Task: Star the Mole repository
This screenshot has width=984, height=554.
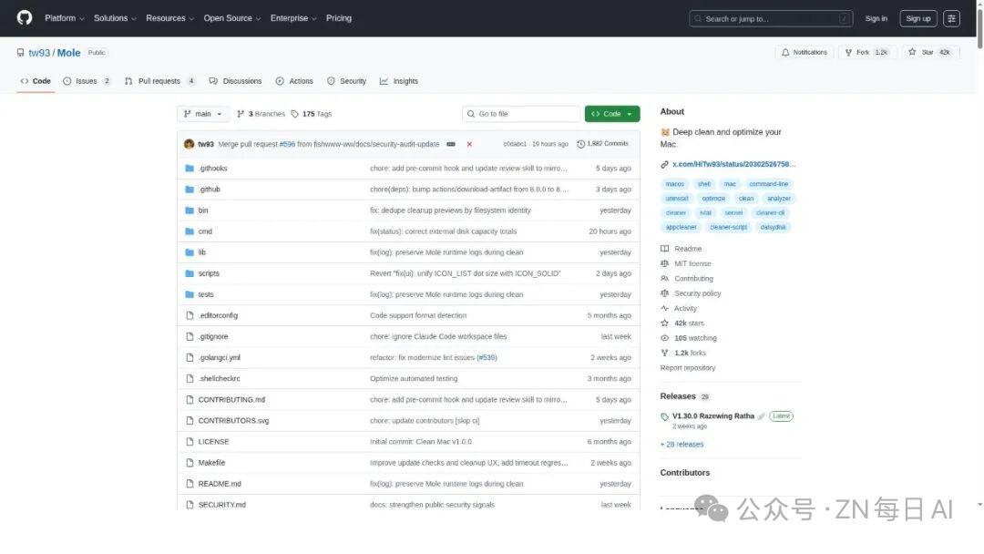Action: 930,53
